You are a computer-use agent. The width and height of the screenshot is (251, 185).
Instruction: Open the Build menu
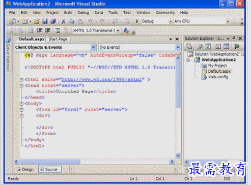coord(68,13)
